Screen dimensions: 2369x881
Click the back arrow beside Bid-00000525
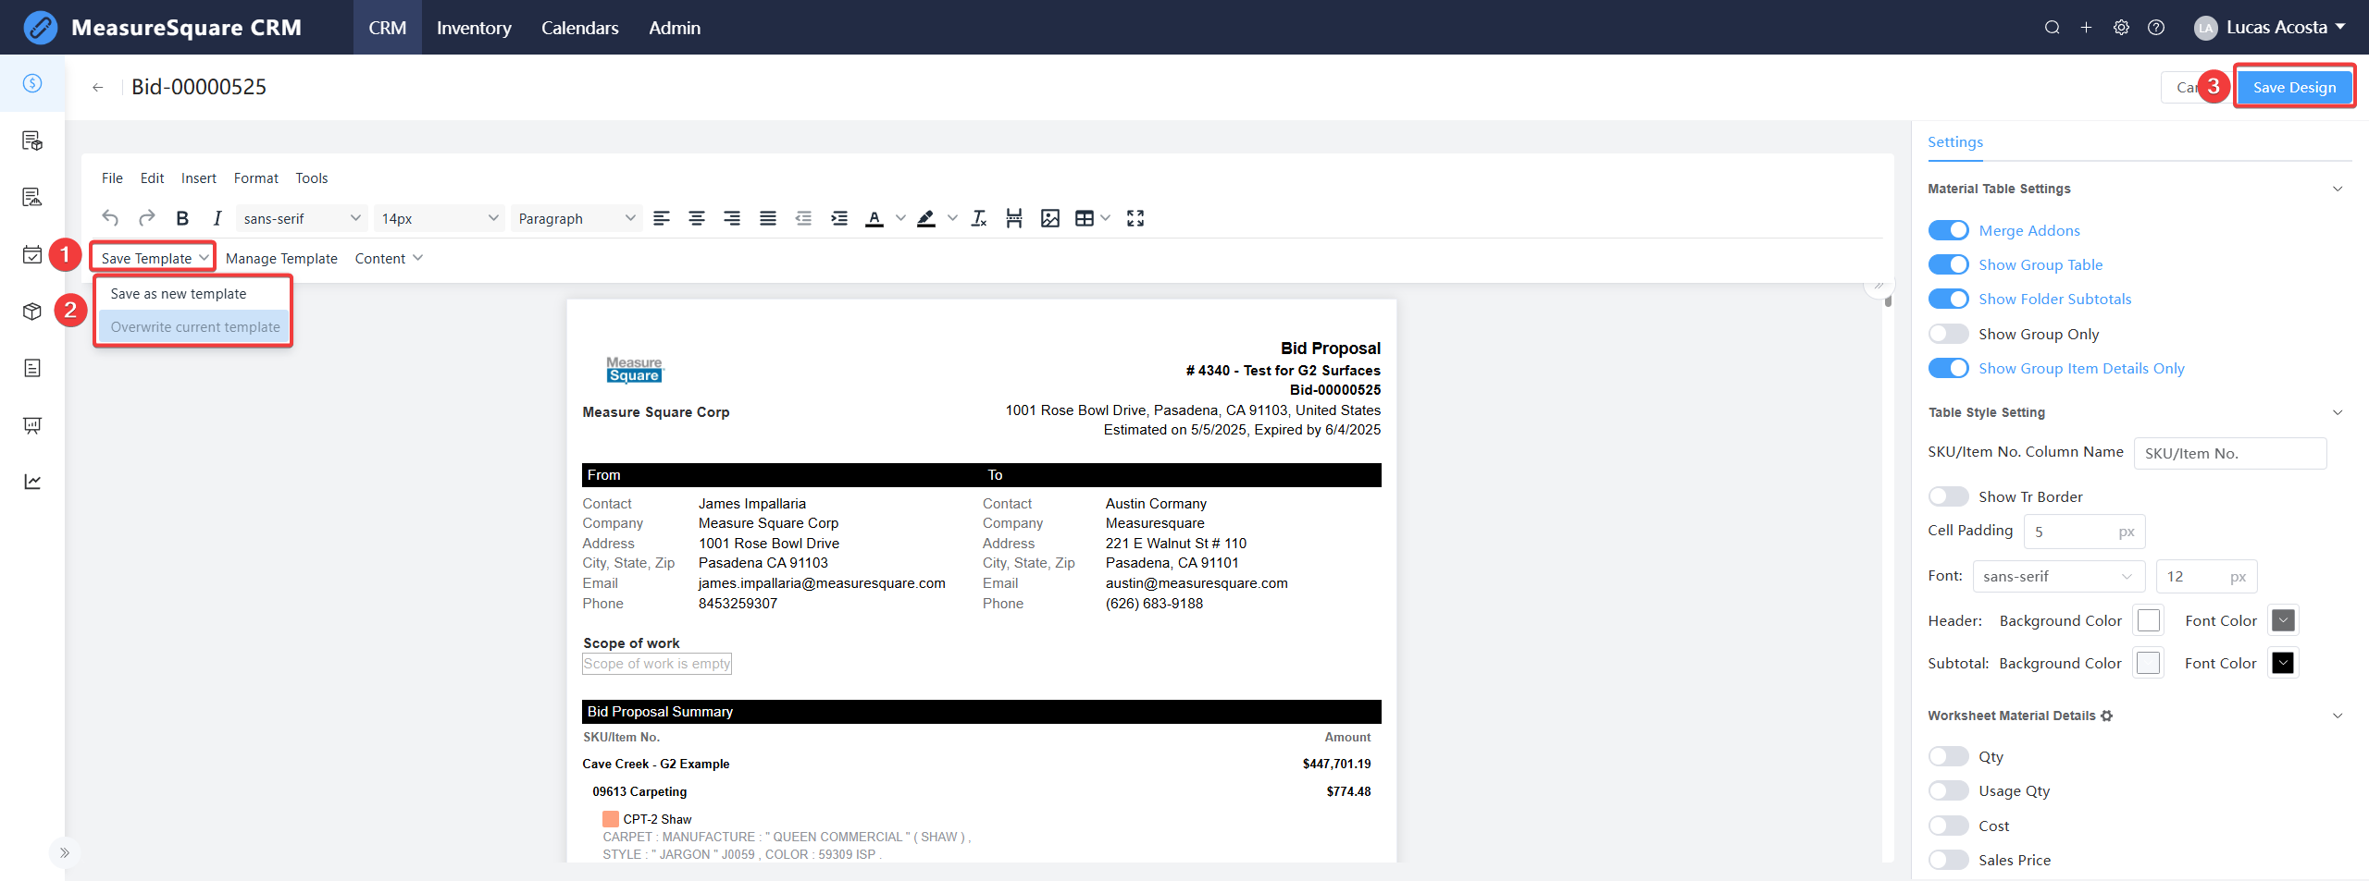pyautogui.click(x=97, y=88)
